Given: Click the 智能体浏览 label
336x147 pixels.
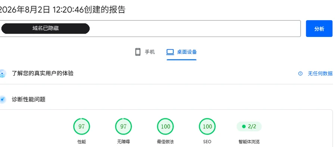Looking at the screenshot, I should (249, 142).
